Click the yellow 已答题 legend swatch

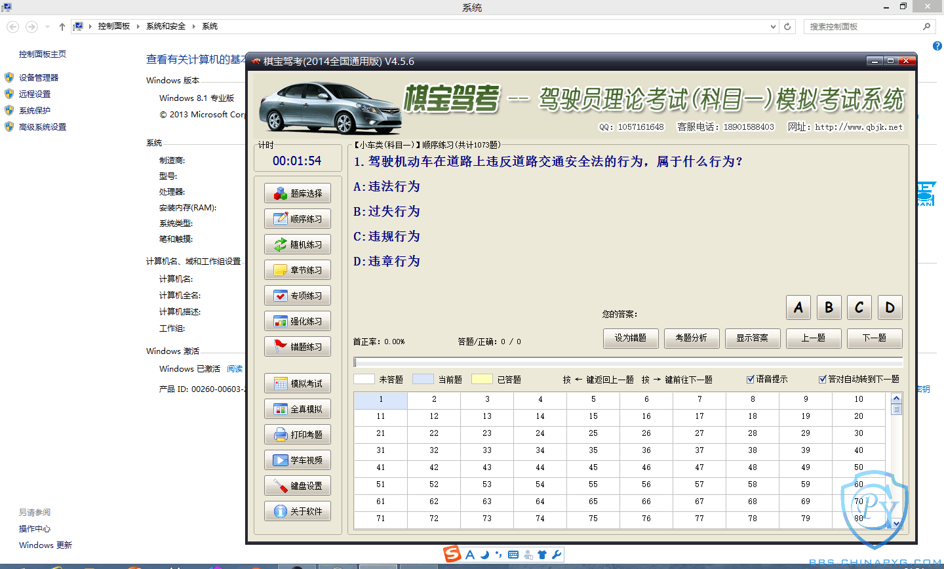point(482,379)
